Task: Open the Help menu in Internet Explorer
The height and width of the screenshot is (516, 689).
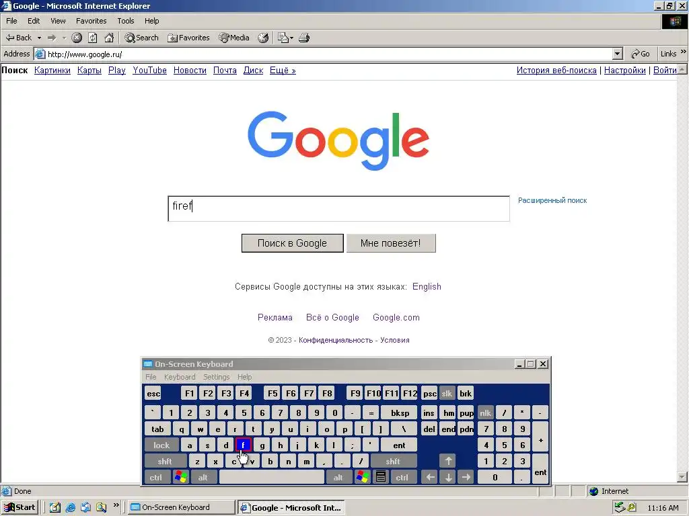Action: (x=151, y=21)
